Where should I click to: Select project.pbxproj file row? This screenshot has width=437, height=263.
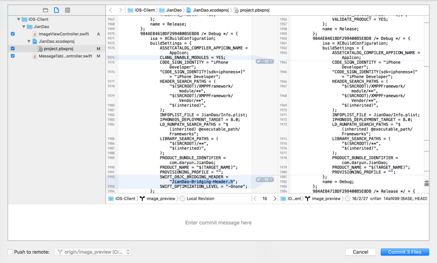[x=57, y=49]
